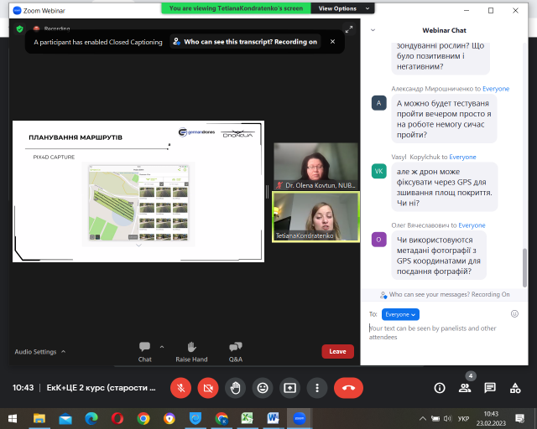Open Meet more options three dots
Image resolution: width=537 pixels, height=429 pixels.
317,388
